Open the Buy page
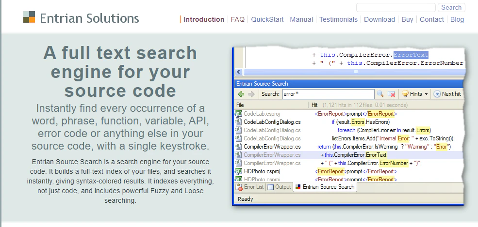 pyautogui.click(x=407, y=19)
